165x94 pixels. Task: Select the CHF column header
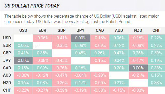[156, 31]
